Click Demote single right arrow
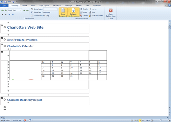Viewport: 171px width, 122px height. 24,10
